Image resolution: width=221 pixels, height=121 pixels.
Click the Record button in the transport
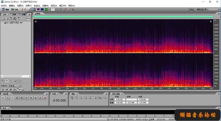pos(45,98)
